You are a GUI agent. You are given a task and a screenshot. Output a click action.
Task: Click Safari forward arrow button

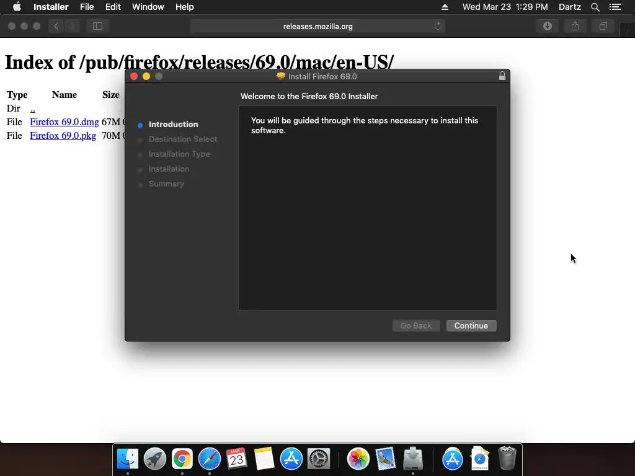click(x=72, y=26)
